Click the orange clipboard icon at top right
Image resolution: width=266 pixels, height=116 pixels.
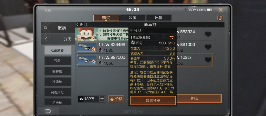click(220, 18)
